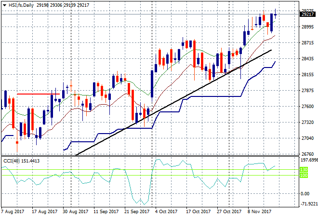Click the 27 Oct 2017 date label
The height and width of the screenshot is (217, 318).
coord(229,212)
